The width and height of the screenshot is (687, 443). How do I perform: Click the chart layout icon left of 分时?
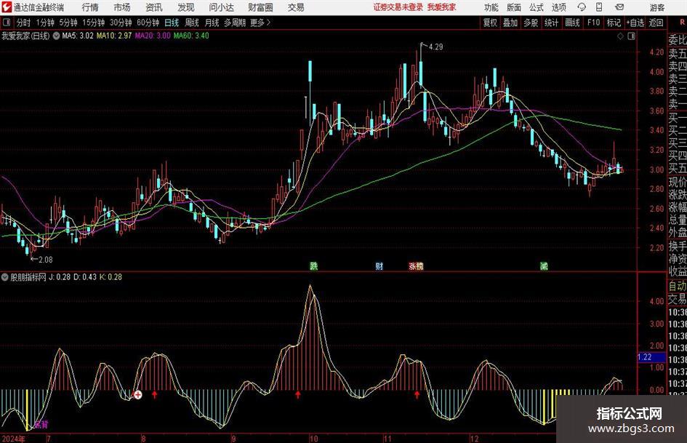tap(7, 23)
